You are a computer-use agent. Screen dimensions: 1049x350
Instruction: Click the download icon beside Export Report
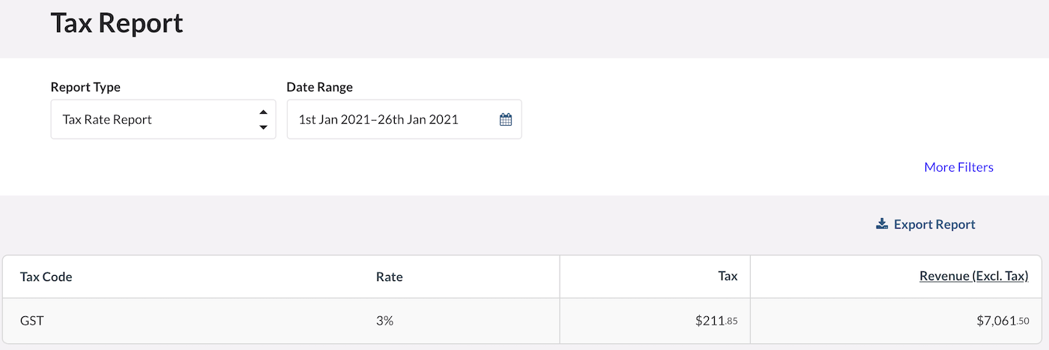click(x=882, y=224)
